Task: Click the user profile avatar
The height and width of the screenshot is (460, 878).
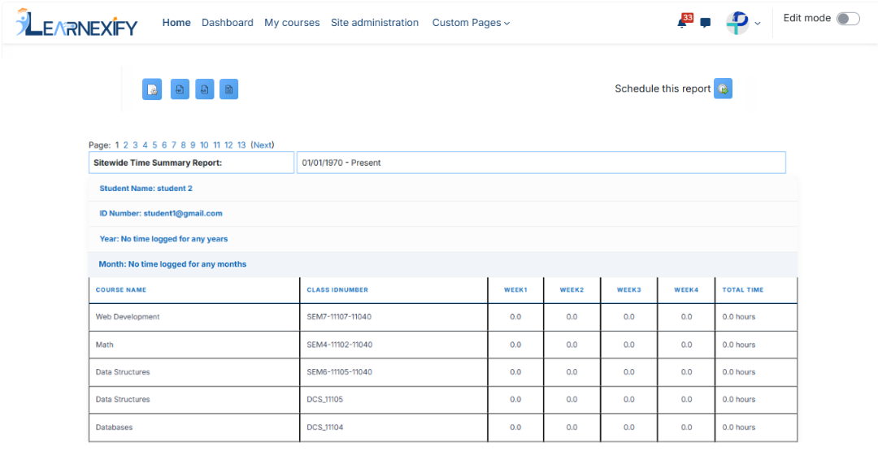Action: tap(737, 23)
